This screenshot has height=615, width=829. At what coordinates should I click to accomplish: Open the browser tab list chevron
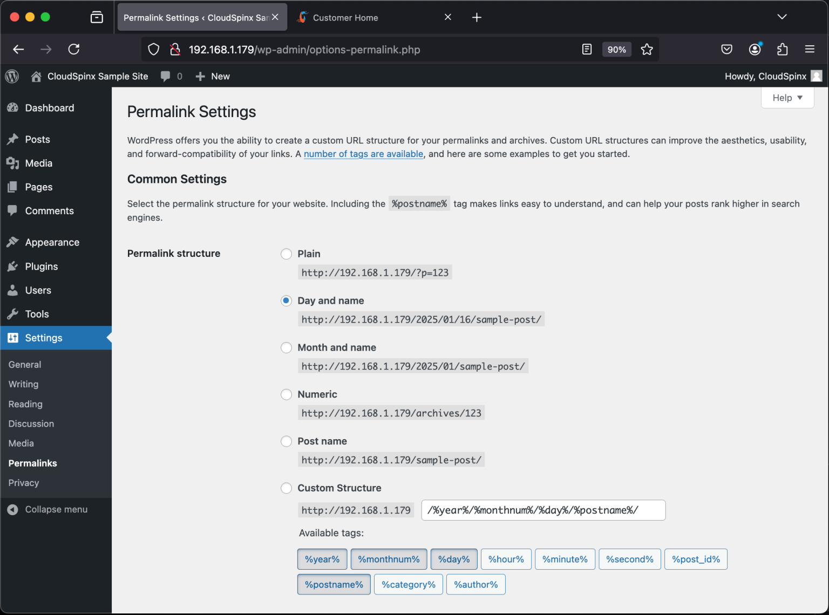pos(782,17)
